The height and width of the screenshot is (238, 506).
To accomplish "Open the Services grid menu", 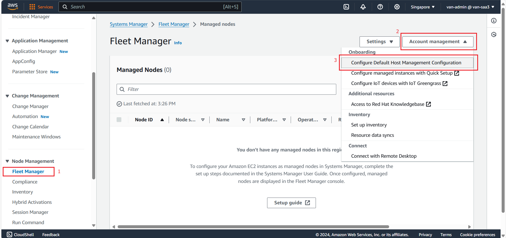I will (41, 7).
